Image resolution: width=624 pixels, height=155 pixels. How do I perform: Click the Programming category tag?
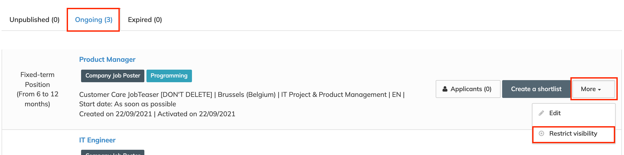pos(169,76)
